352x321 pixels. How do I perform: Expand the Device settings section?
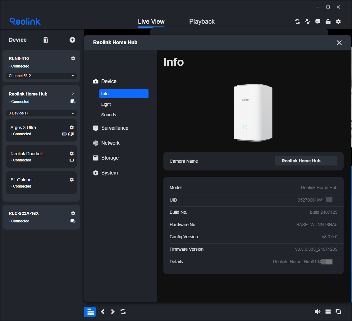pos(105,81)
